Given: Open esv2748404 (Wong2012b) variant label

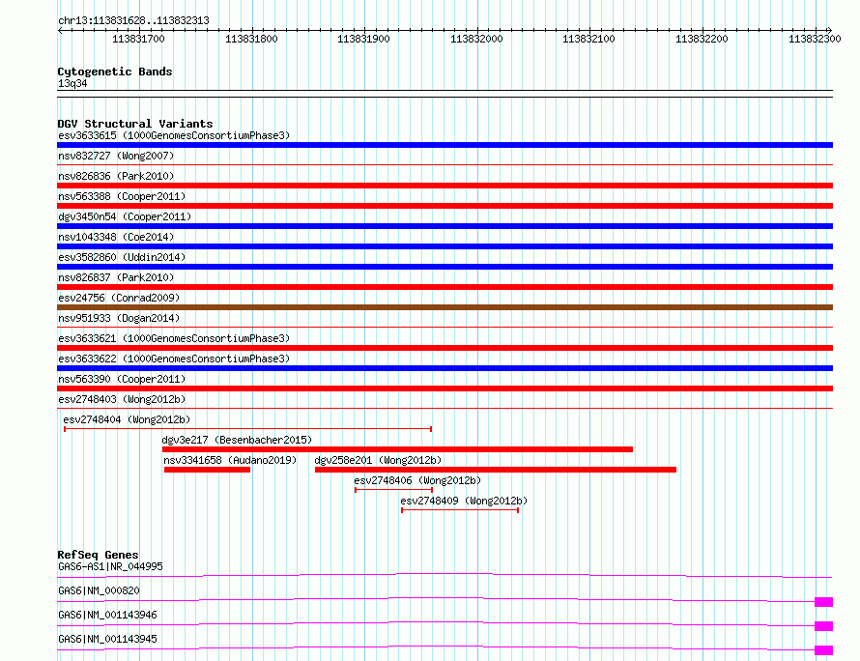Looking at the screenshot, I should 127,419.
